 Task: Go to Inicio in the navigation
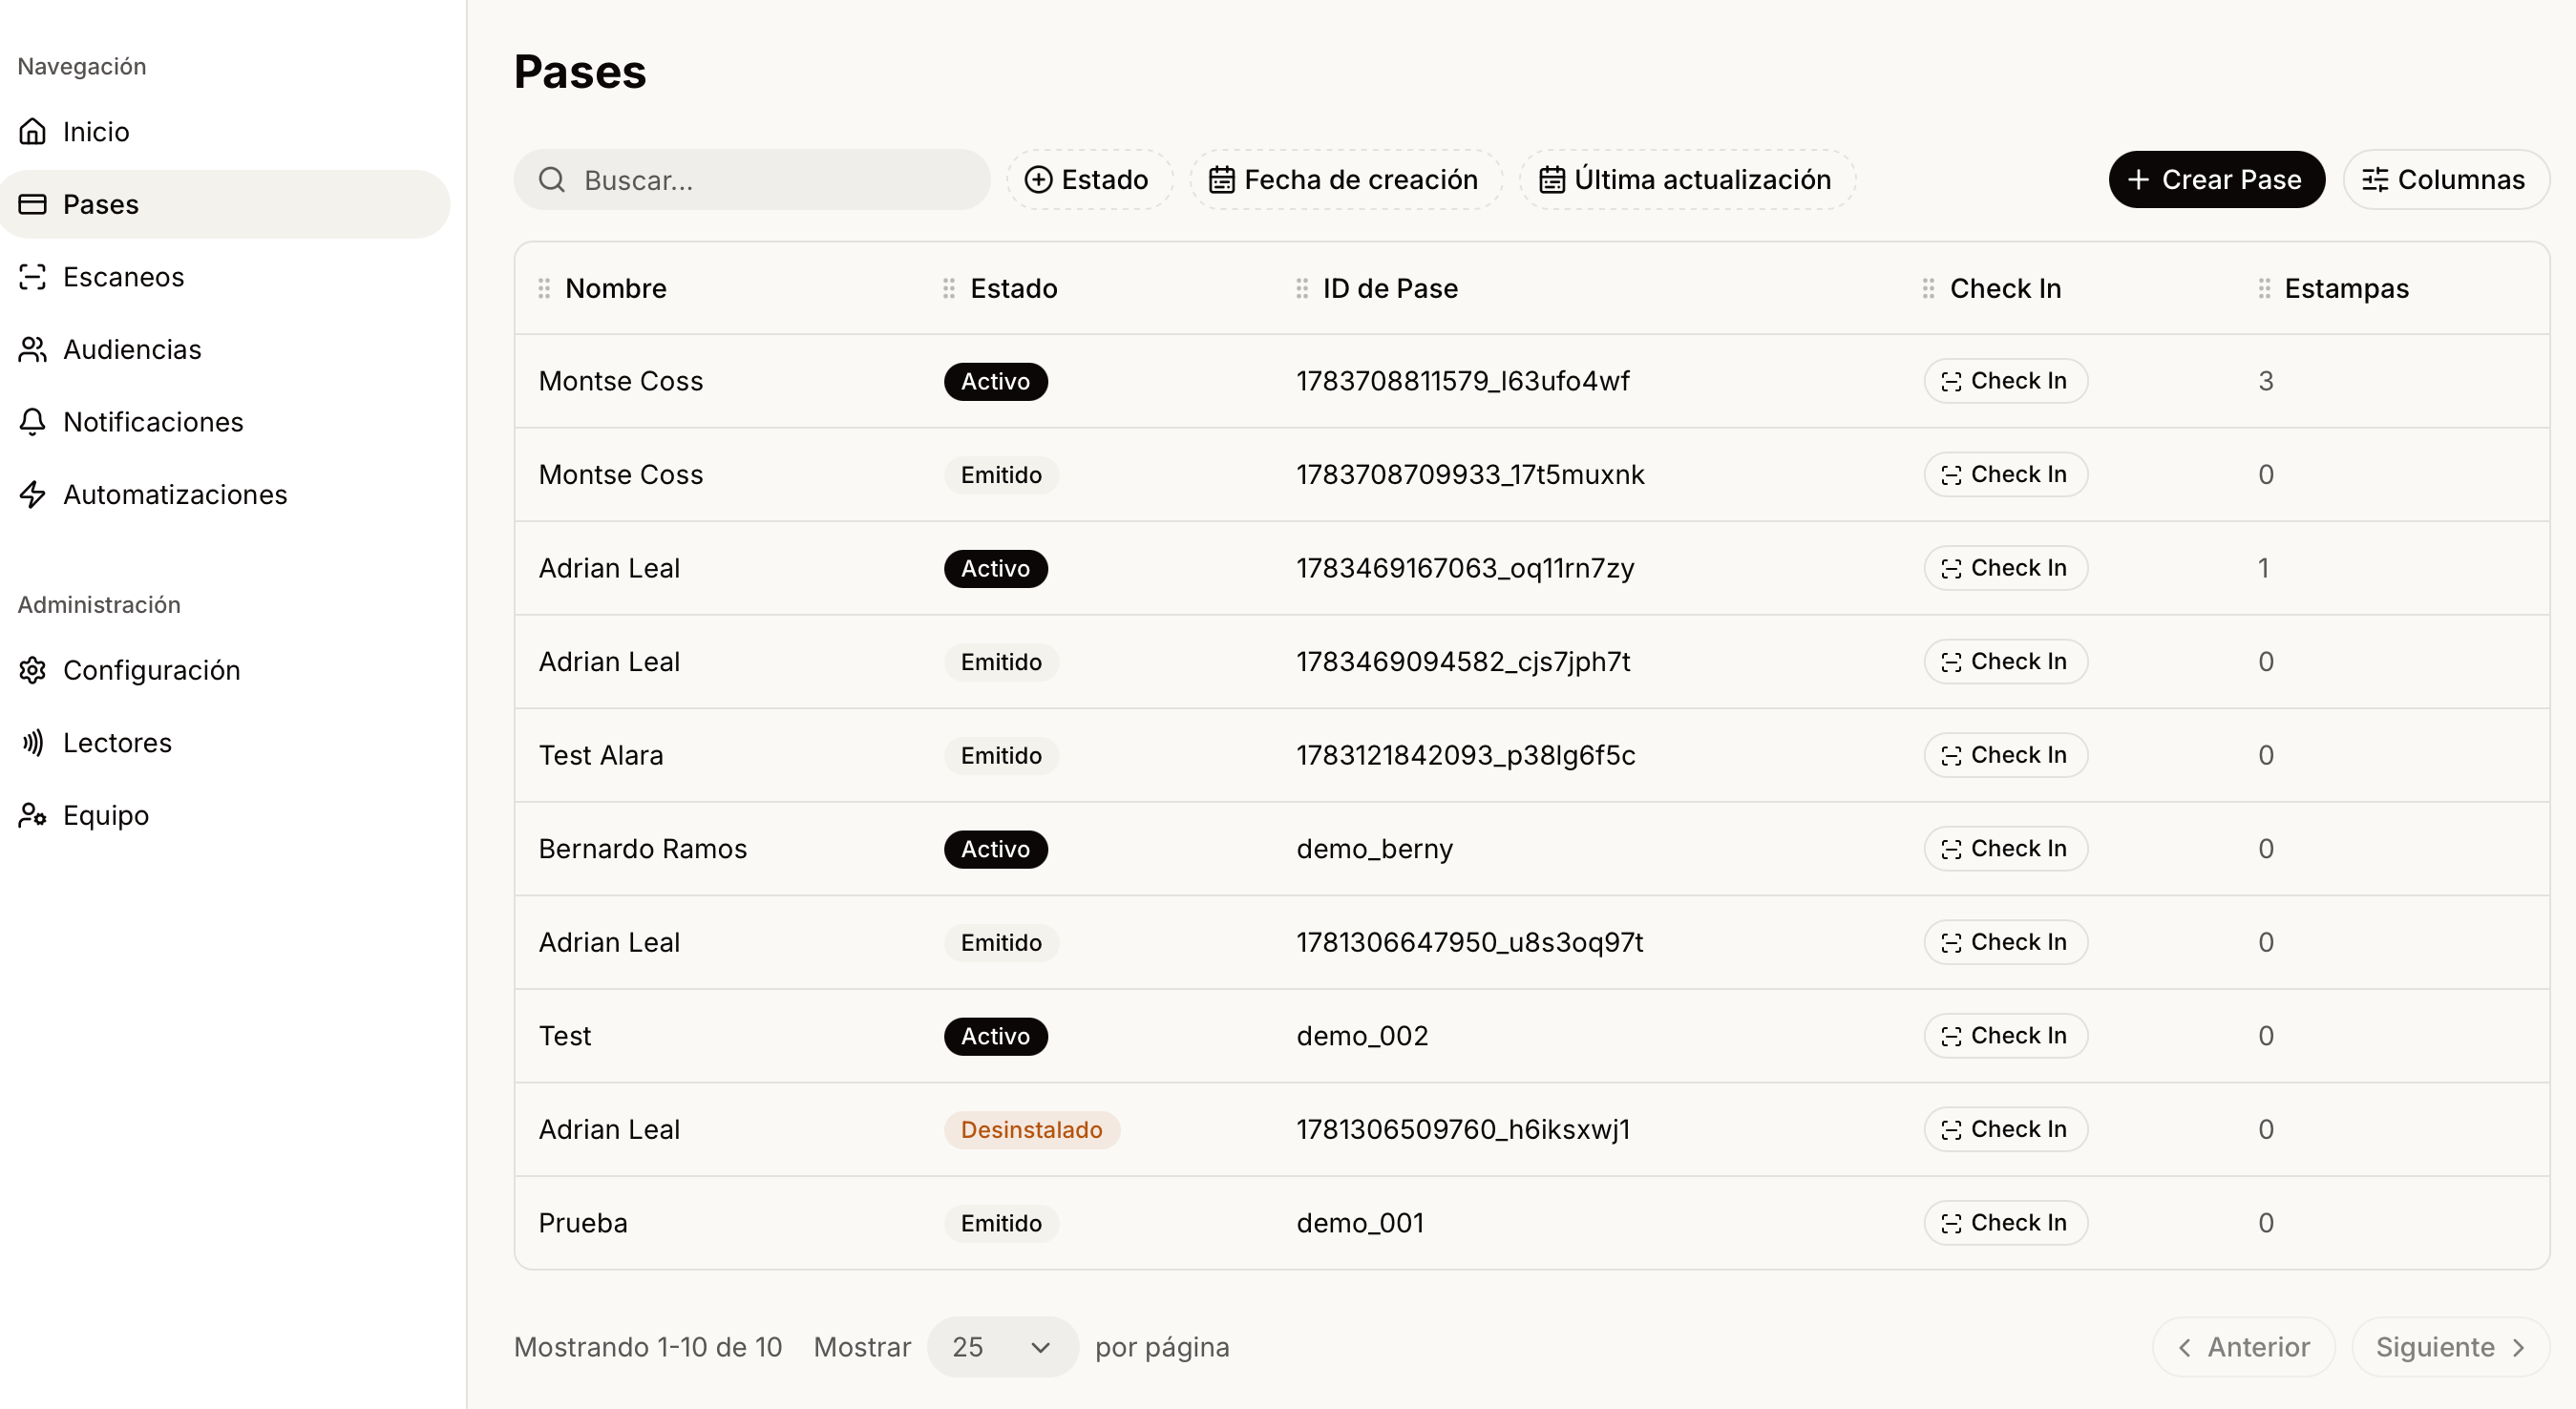[x=225, y=131]
